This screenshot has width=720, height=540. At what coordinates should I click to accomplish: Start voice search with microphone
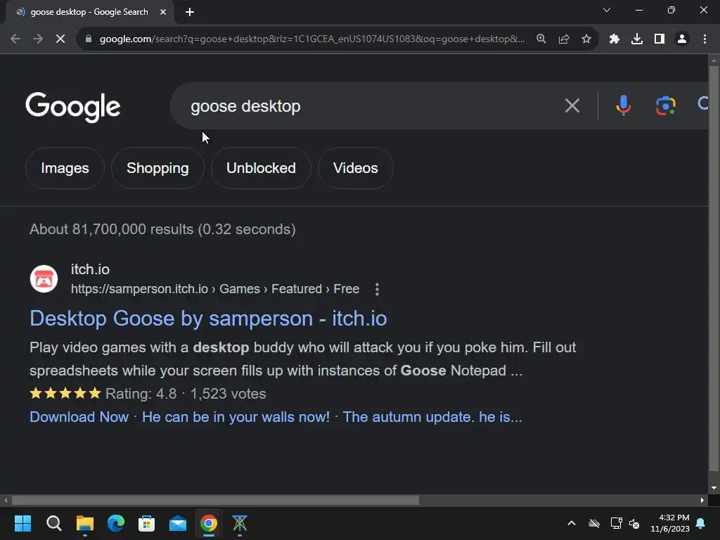(x=623, y=105)
